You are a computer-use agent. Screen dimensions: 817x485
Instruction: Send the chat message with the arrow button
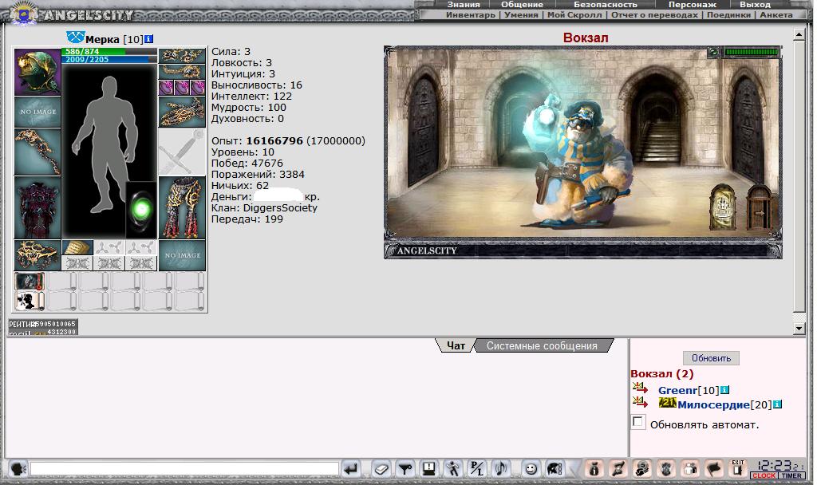tap(352, 469)
